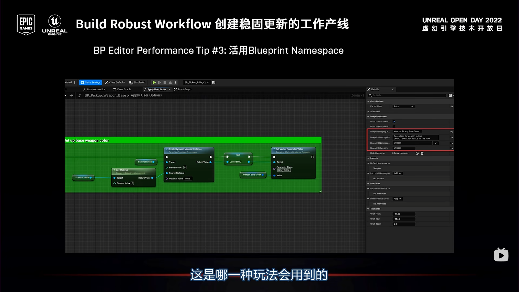
Task: Switch to the rightmost Event Graph tab
Action: (183, 89)
